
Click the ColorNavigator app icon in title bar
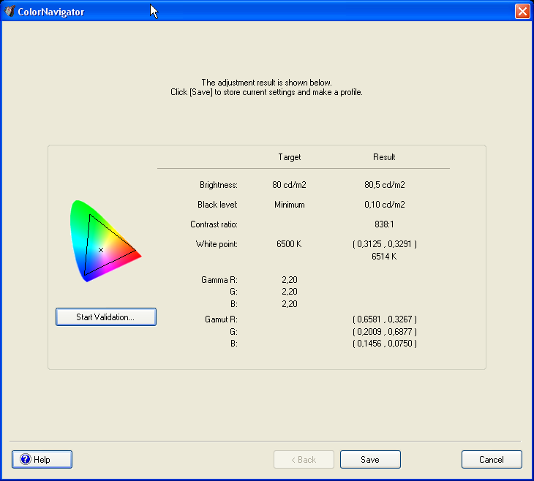click(x=10, y=11)
